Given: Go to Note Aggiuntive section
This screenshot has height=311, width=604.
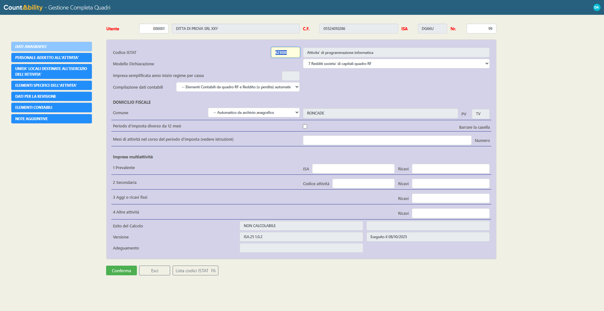Looking at the screenshot, I should click(x=51, y=119).
